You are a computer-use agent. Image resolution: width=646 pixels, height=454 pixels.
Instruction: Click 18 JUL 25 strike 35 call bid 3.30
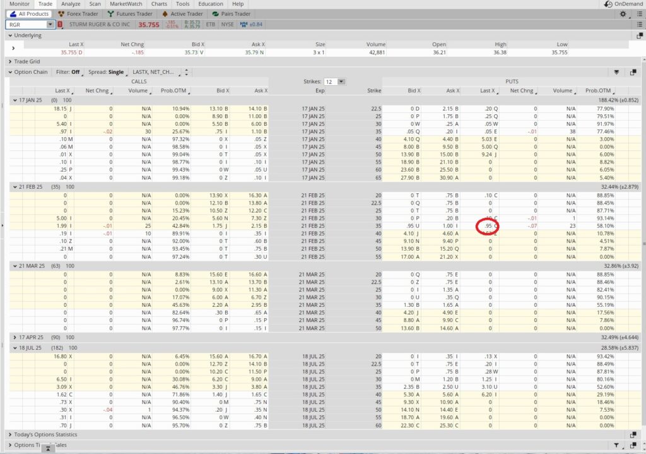click(x=216, y=387)
